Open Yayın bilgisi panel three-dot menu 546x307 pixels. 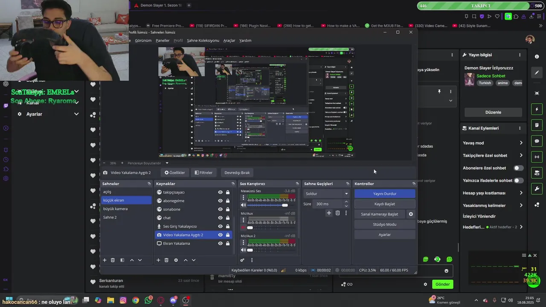(520, 55)
